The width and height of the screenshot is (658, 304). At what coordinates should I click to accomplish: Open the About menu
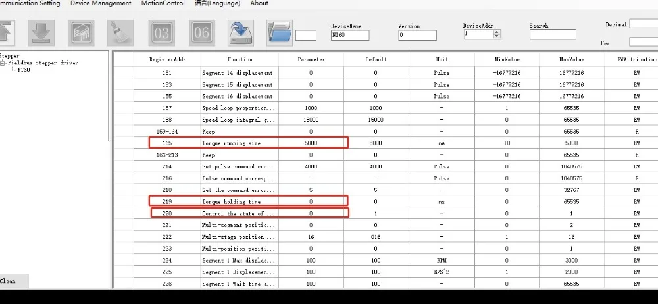tap(259, 3)
